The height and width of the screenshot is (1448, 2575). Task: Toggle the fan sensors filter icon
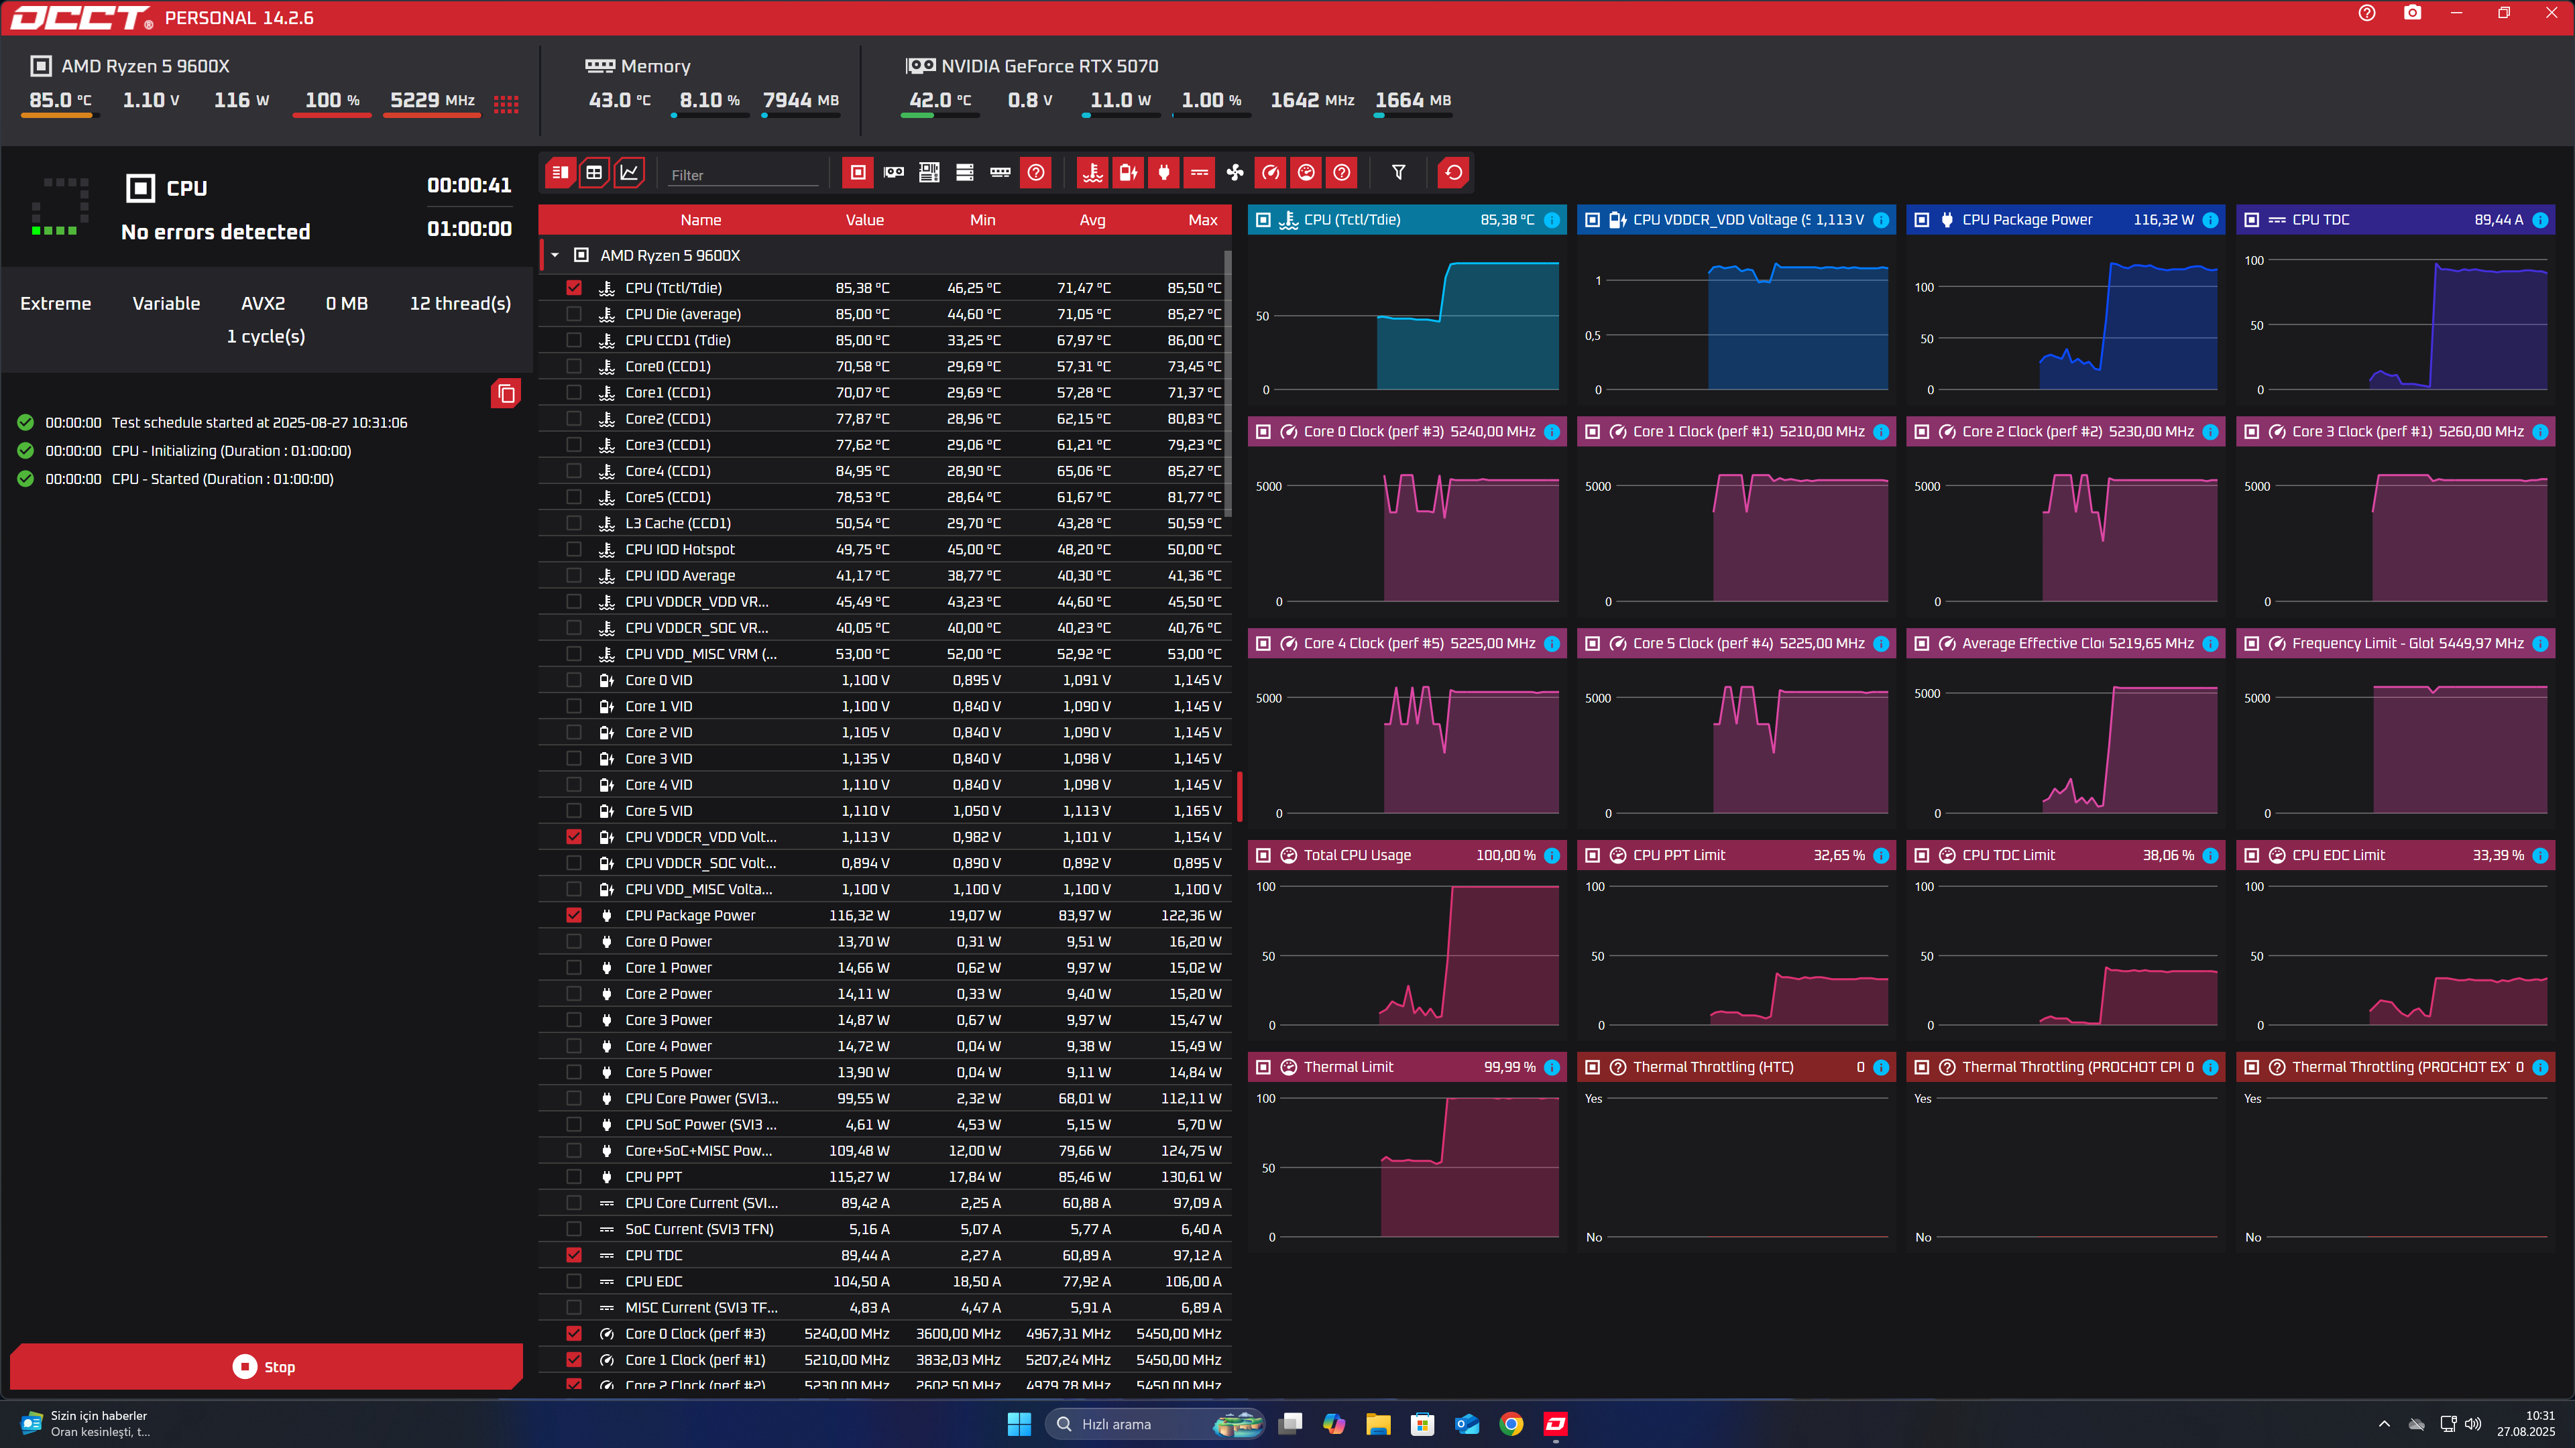tap(1235, 173)
